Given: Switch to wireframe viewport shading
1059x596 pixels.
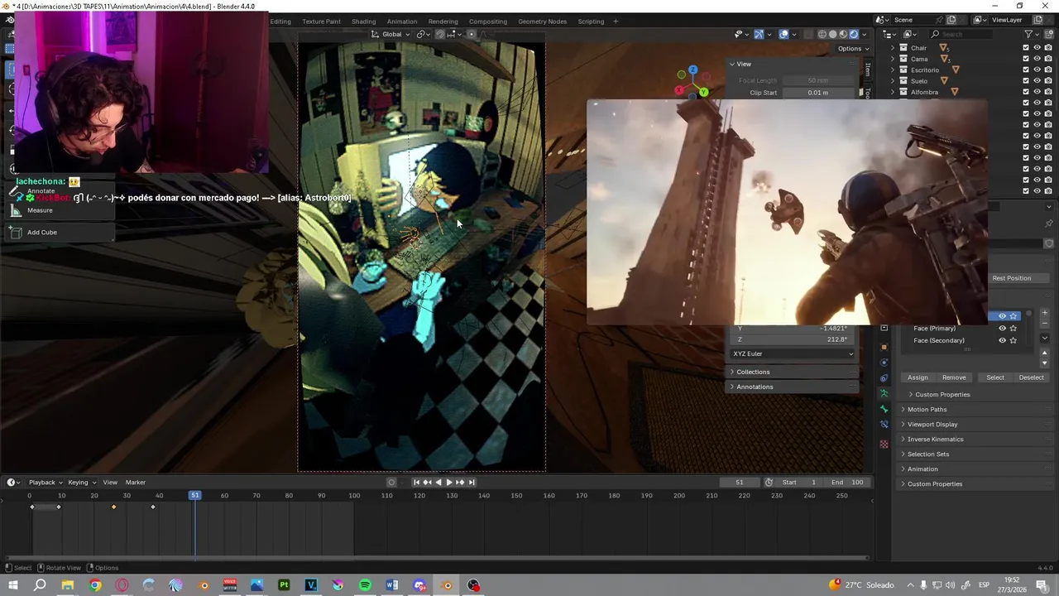Looking at the screenshot, I should (822, 34).
